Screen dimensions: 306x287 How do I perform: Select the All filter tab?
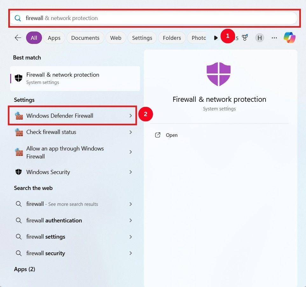click(x=34, y=38)
